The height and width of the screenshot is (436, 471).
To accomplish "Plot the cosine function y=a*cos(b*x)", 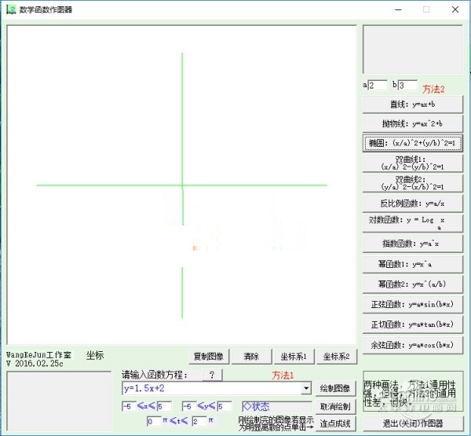I will tap(412, 345).
